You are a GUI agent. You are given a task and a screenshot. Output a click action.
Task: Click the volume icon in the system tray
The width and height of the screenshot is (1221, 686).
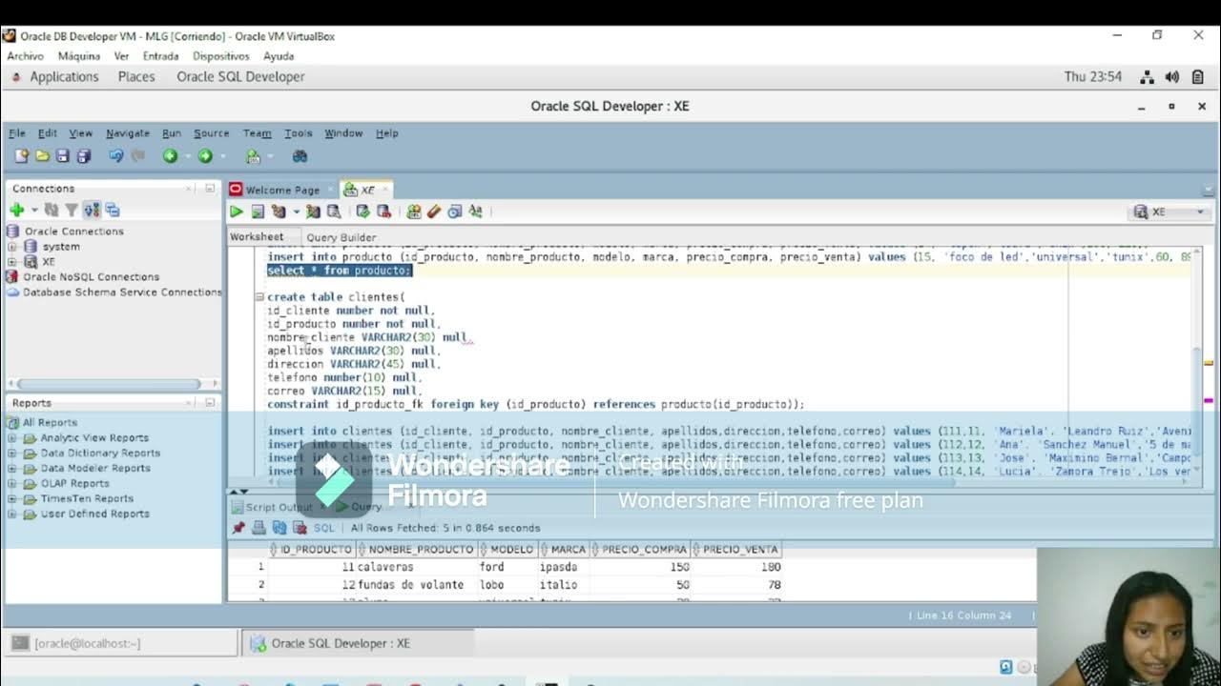click(x=1172, y=77)
